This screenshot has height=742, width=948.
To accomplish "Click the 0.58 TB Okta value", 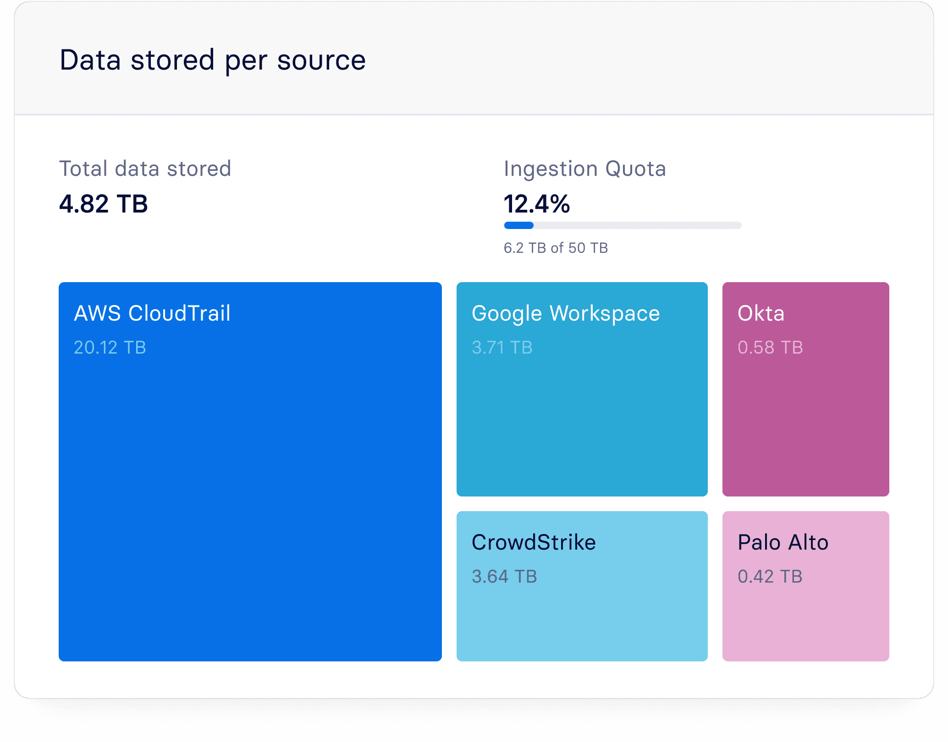I will tap(770, 347).
